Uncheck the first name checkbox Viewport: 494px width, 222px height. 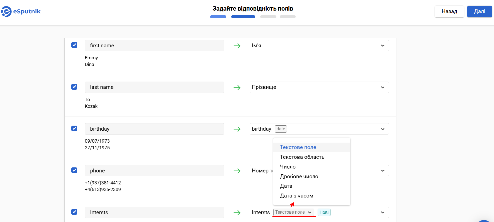coord(74,45)
